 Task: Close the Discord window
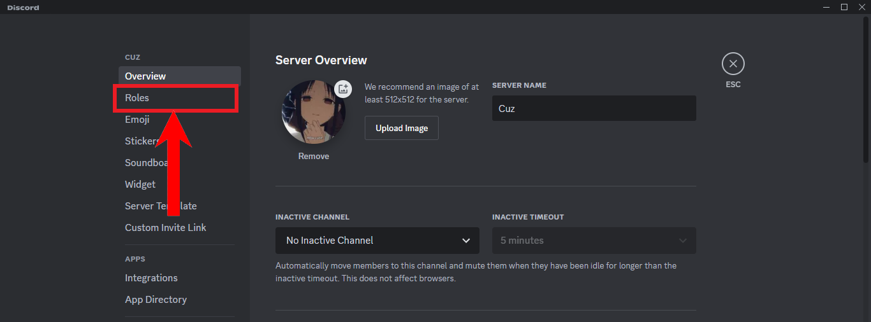pyautogui.click(x=862, y=7)
